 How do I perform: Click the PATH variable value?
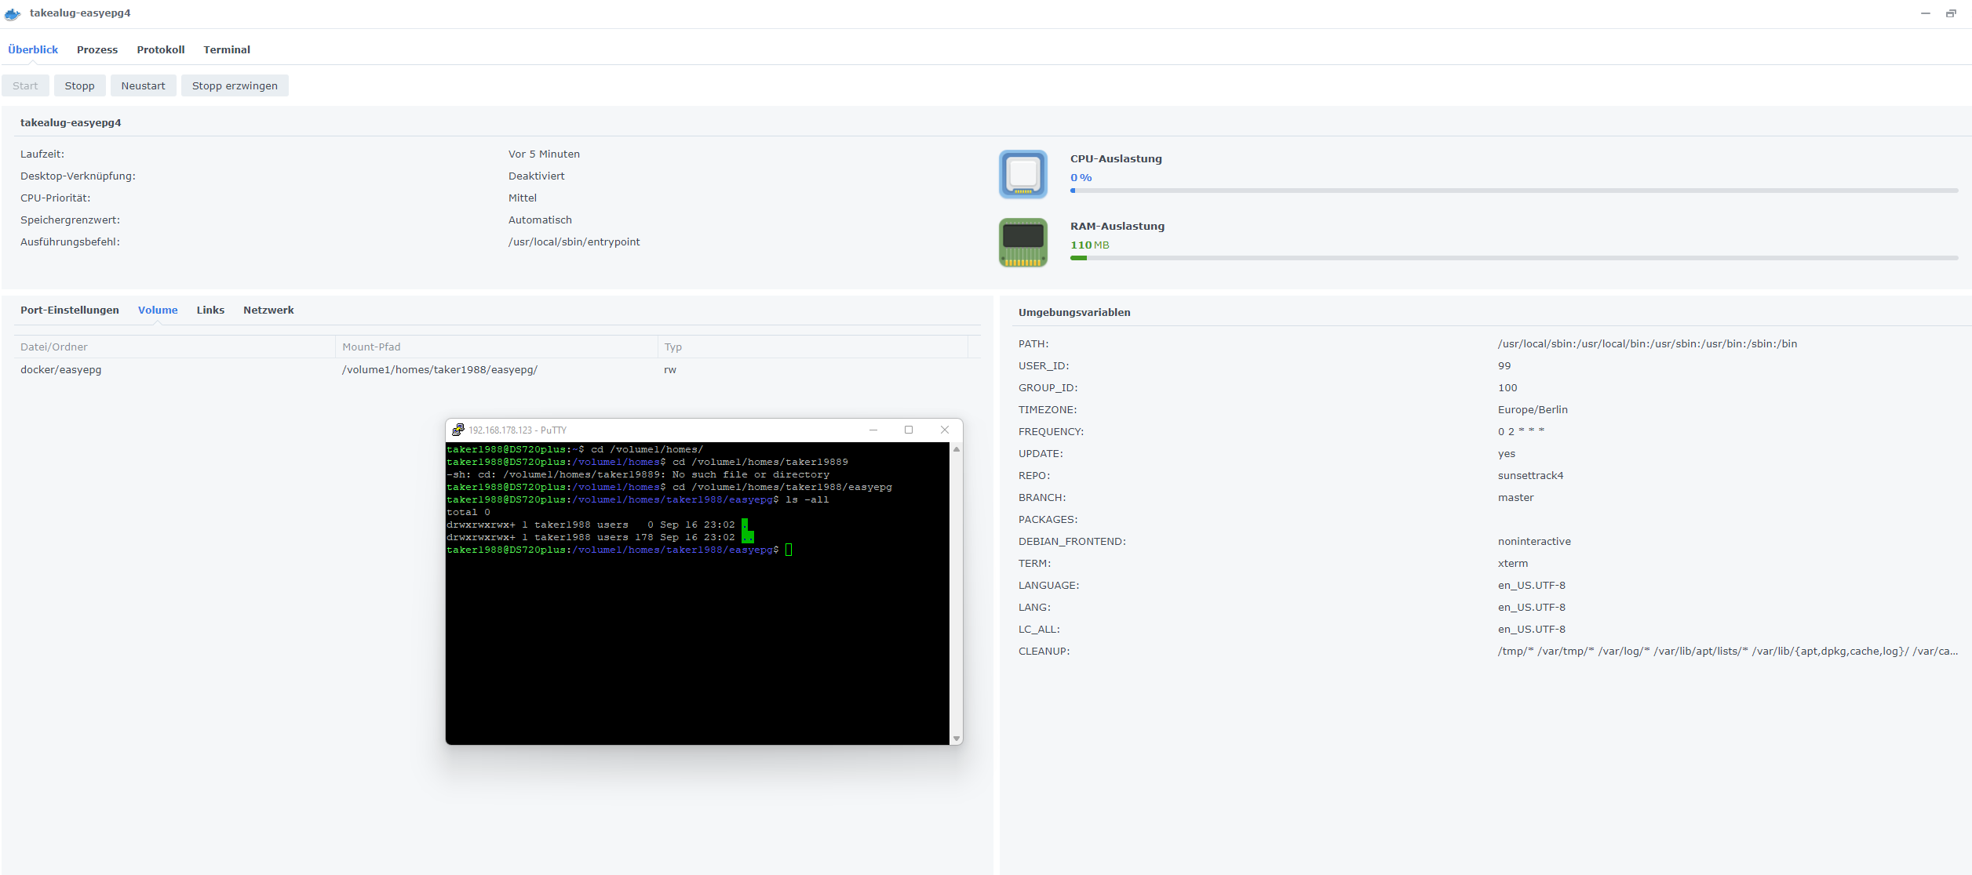coord(1647,343)
